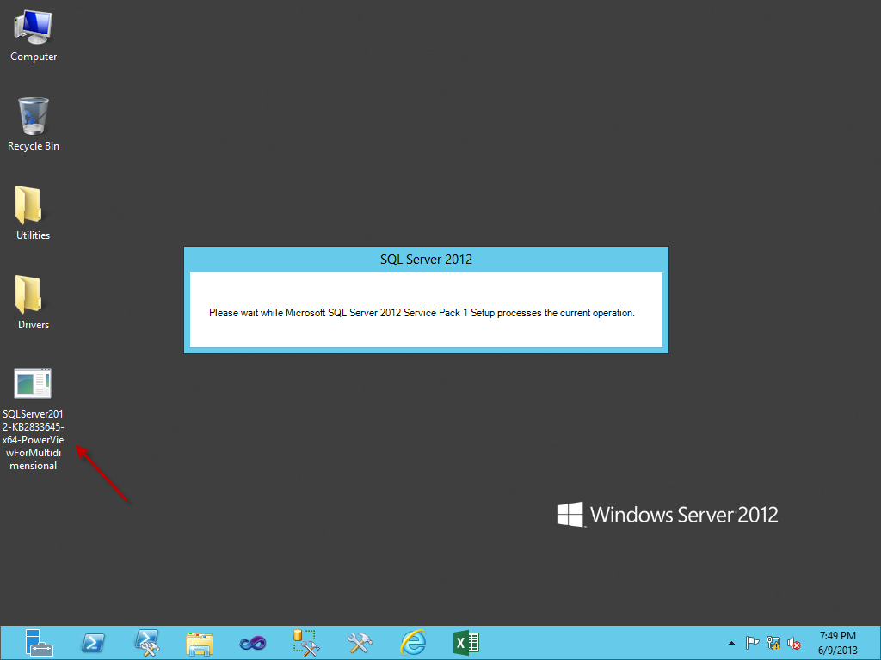Launch Visual Studio from the taskbar
881x660 pixels.
(252, 643)
